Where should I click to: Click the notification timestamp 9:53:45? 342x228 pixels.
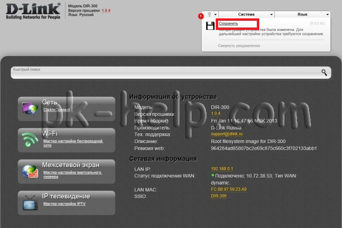click(317, 23)
